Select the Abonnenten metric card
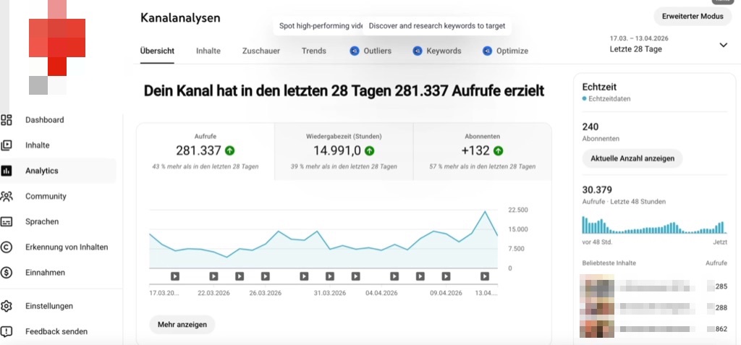This screenshot has height=345, width=741. tap(483, 152)
